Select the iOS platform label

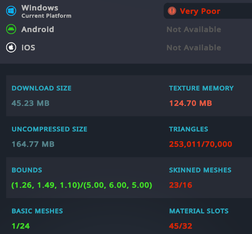click(28, 48)
